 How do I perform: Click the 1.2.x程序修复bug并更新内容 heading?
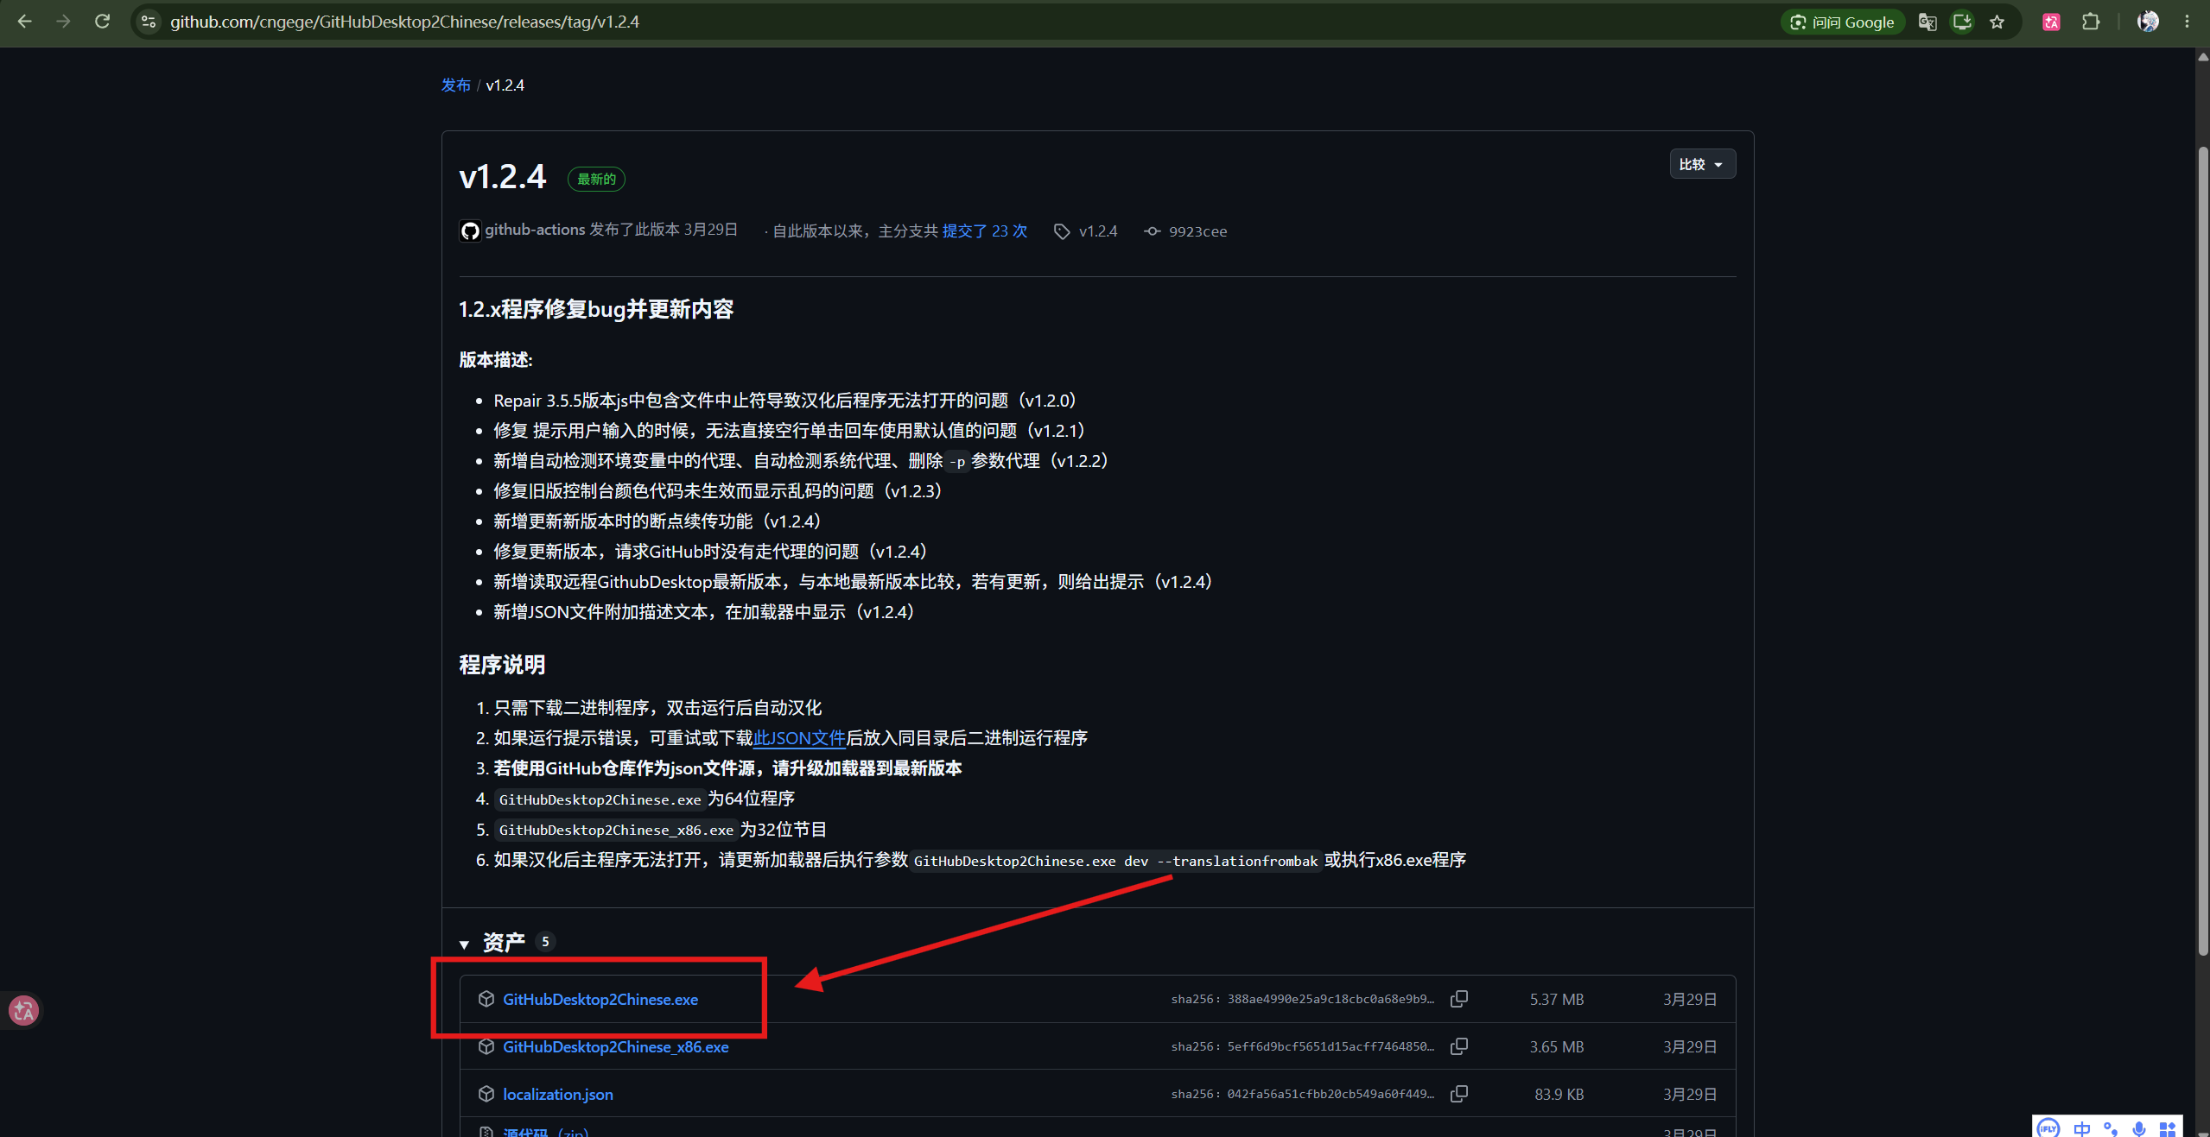pos(596,309)
